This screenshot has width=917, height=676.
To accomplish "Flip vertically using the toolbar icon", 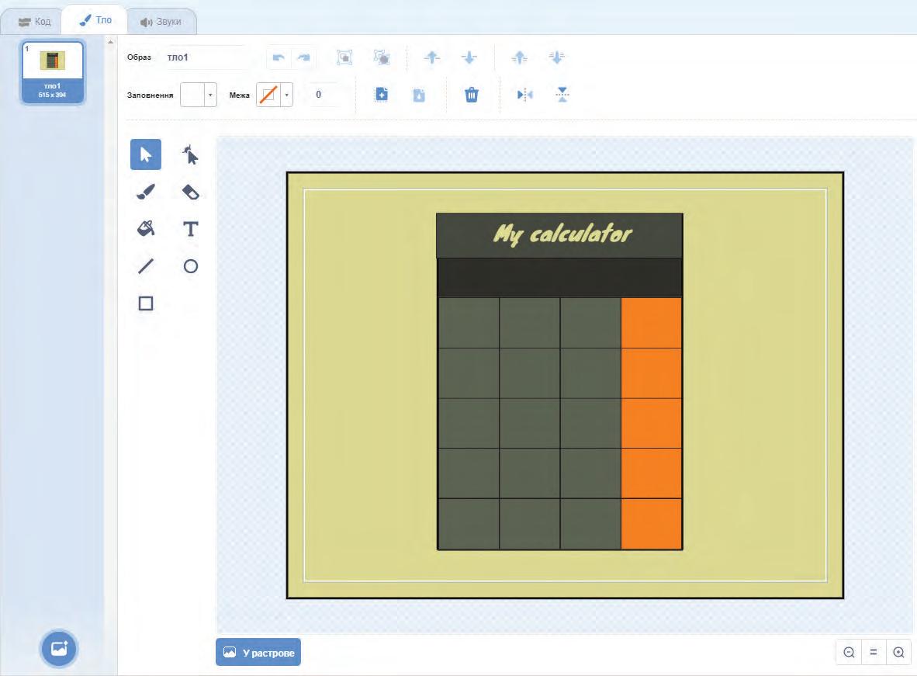I will (562, 95).
